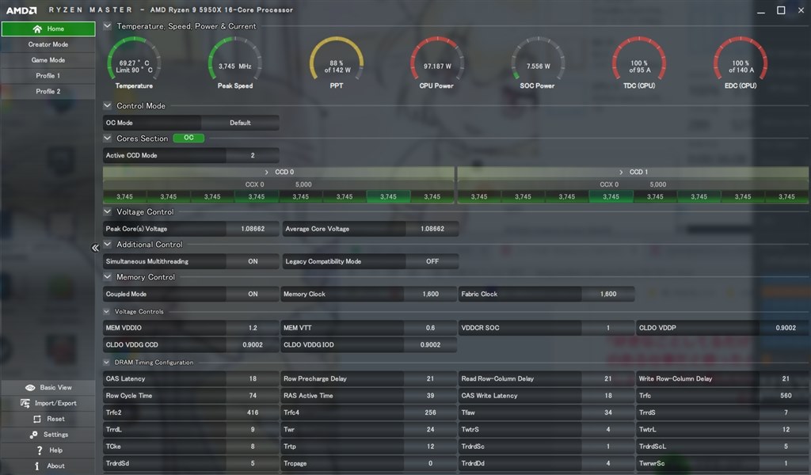Click the About info icon
The width and height of the screenshot is (811, 475).
(x=36, y=465)
